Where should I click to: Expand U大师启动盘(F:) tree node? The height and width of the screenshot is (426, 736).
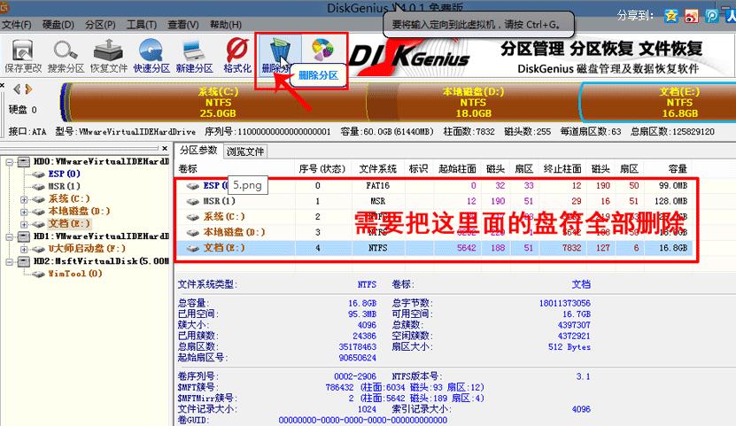24,249
